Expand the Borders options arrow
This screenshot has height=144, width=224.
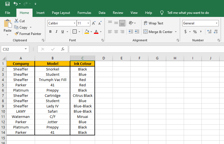[79, 32]
